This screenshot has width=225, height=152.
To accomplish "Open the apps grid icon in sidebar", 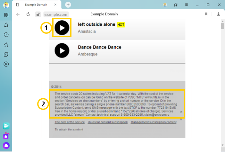I will click(x=6, y=15).
